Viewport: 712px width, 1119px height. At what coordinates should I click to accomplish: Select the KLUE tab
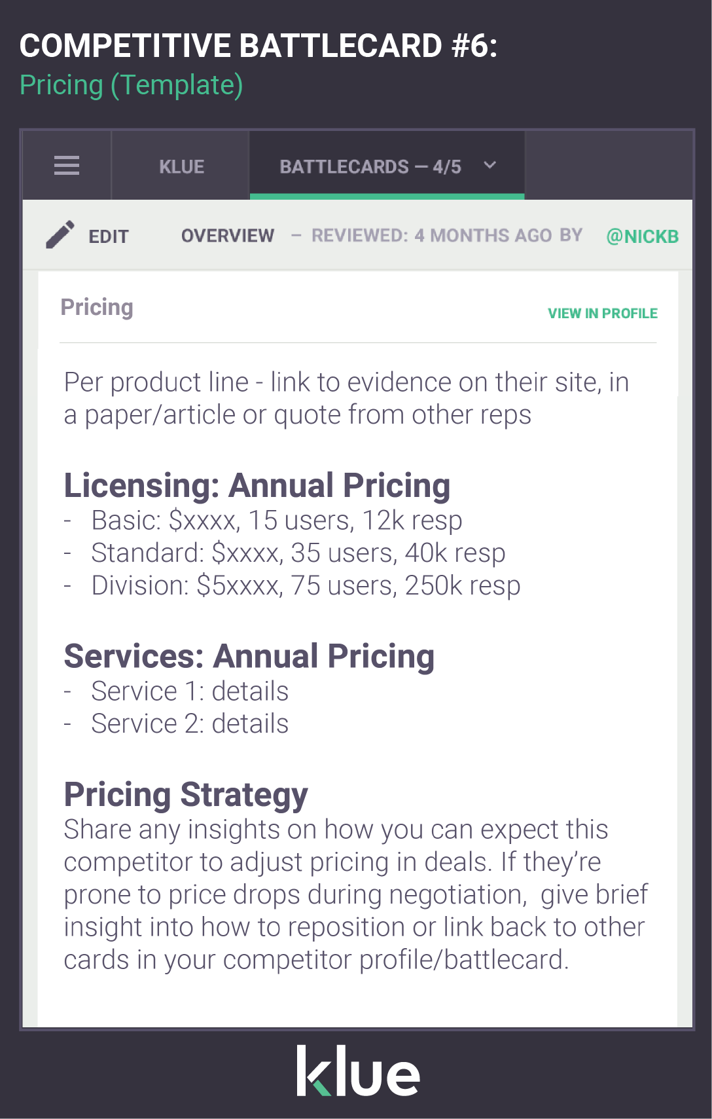pyautogui.click(x=181, y=166)
